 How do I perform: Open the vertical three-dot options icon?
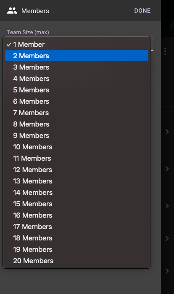[x=165, y=51]
